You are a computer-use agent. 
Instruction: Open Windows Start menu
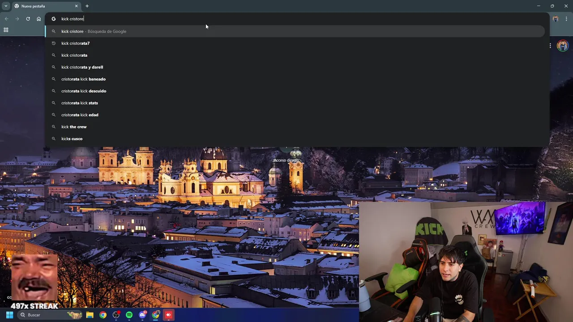pyautogui.click(x=9, y=315)
